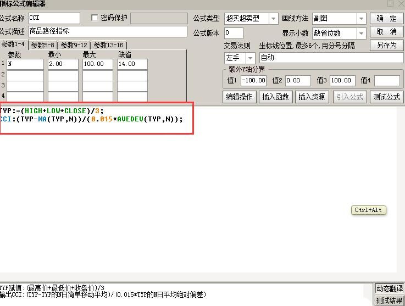This screenshot has width=405, height=306.
Task: Click the 插入资源 button
Action: point(312,97)
